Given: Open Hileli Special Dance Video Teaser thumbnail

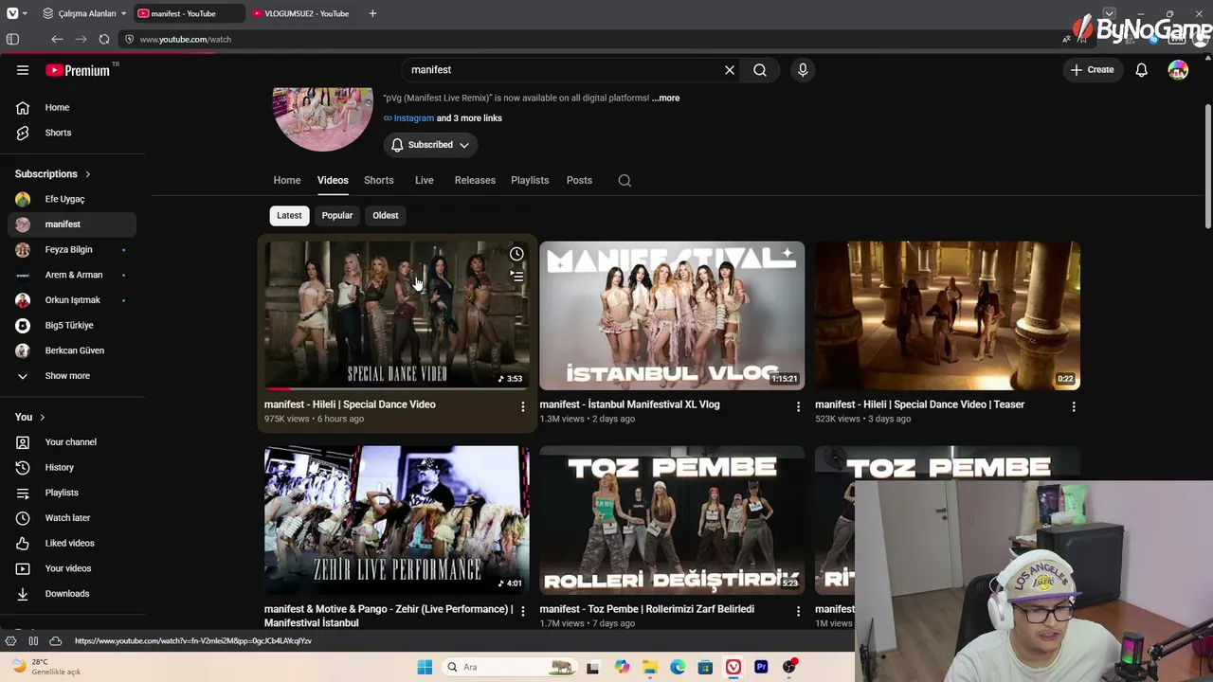Looking at the screenshot, I should pyautogui.click(x=948, y=315).
